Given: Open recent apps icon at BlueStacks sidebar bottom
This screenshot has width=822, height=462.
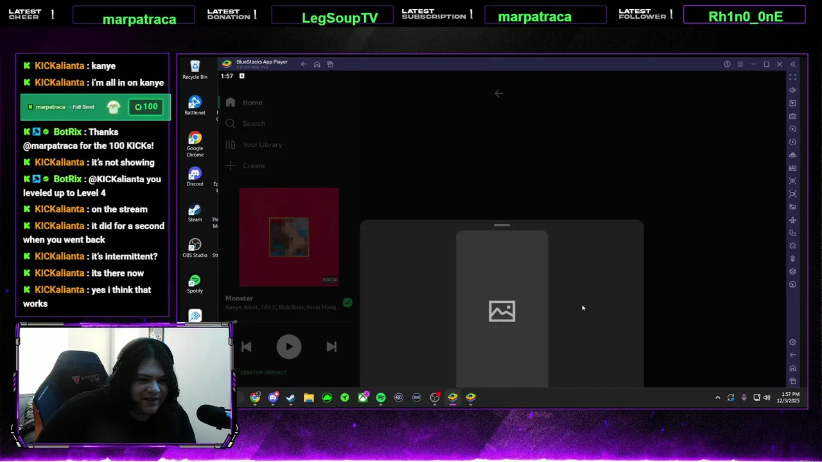Looking at the screenshot, I should pos(792,381).
